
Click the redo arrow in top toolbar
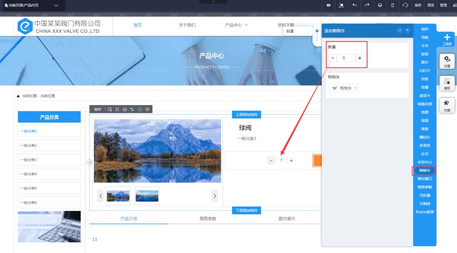pos(367,5)
